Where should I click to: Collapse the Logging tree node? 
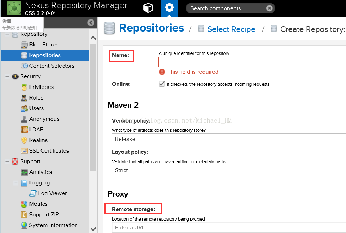(x=16, y=183)
